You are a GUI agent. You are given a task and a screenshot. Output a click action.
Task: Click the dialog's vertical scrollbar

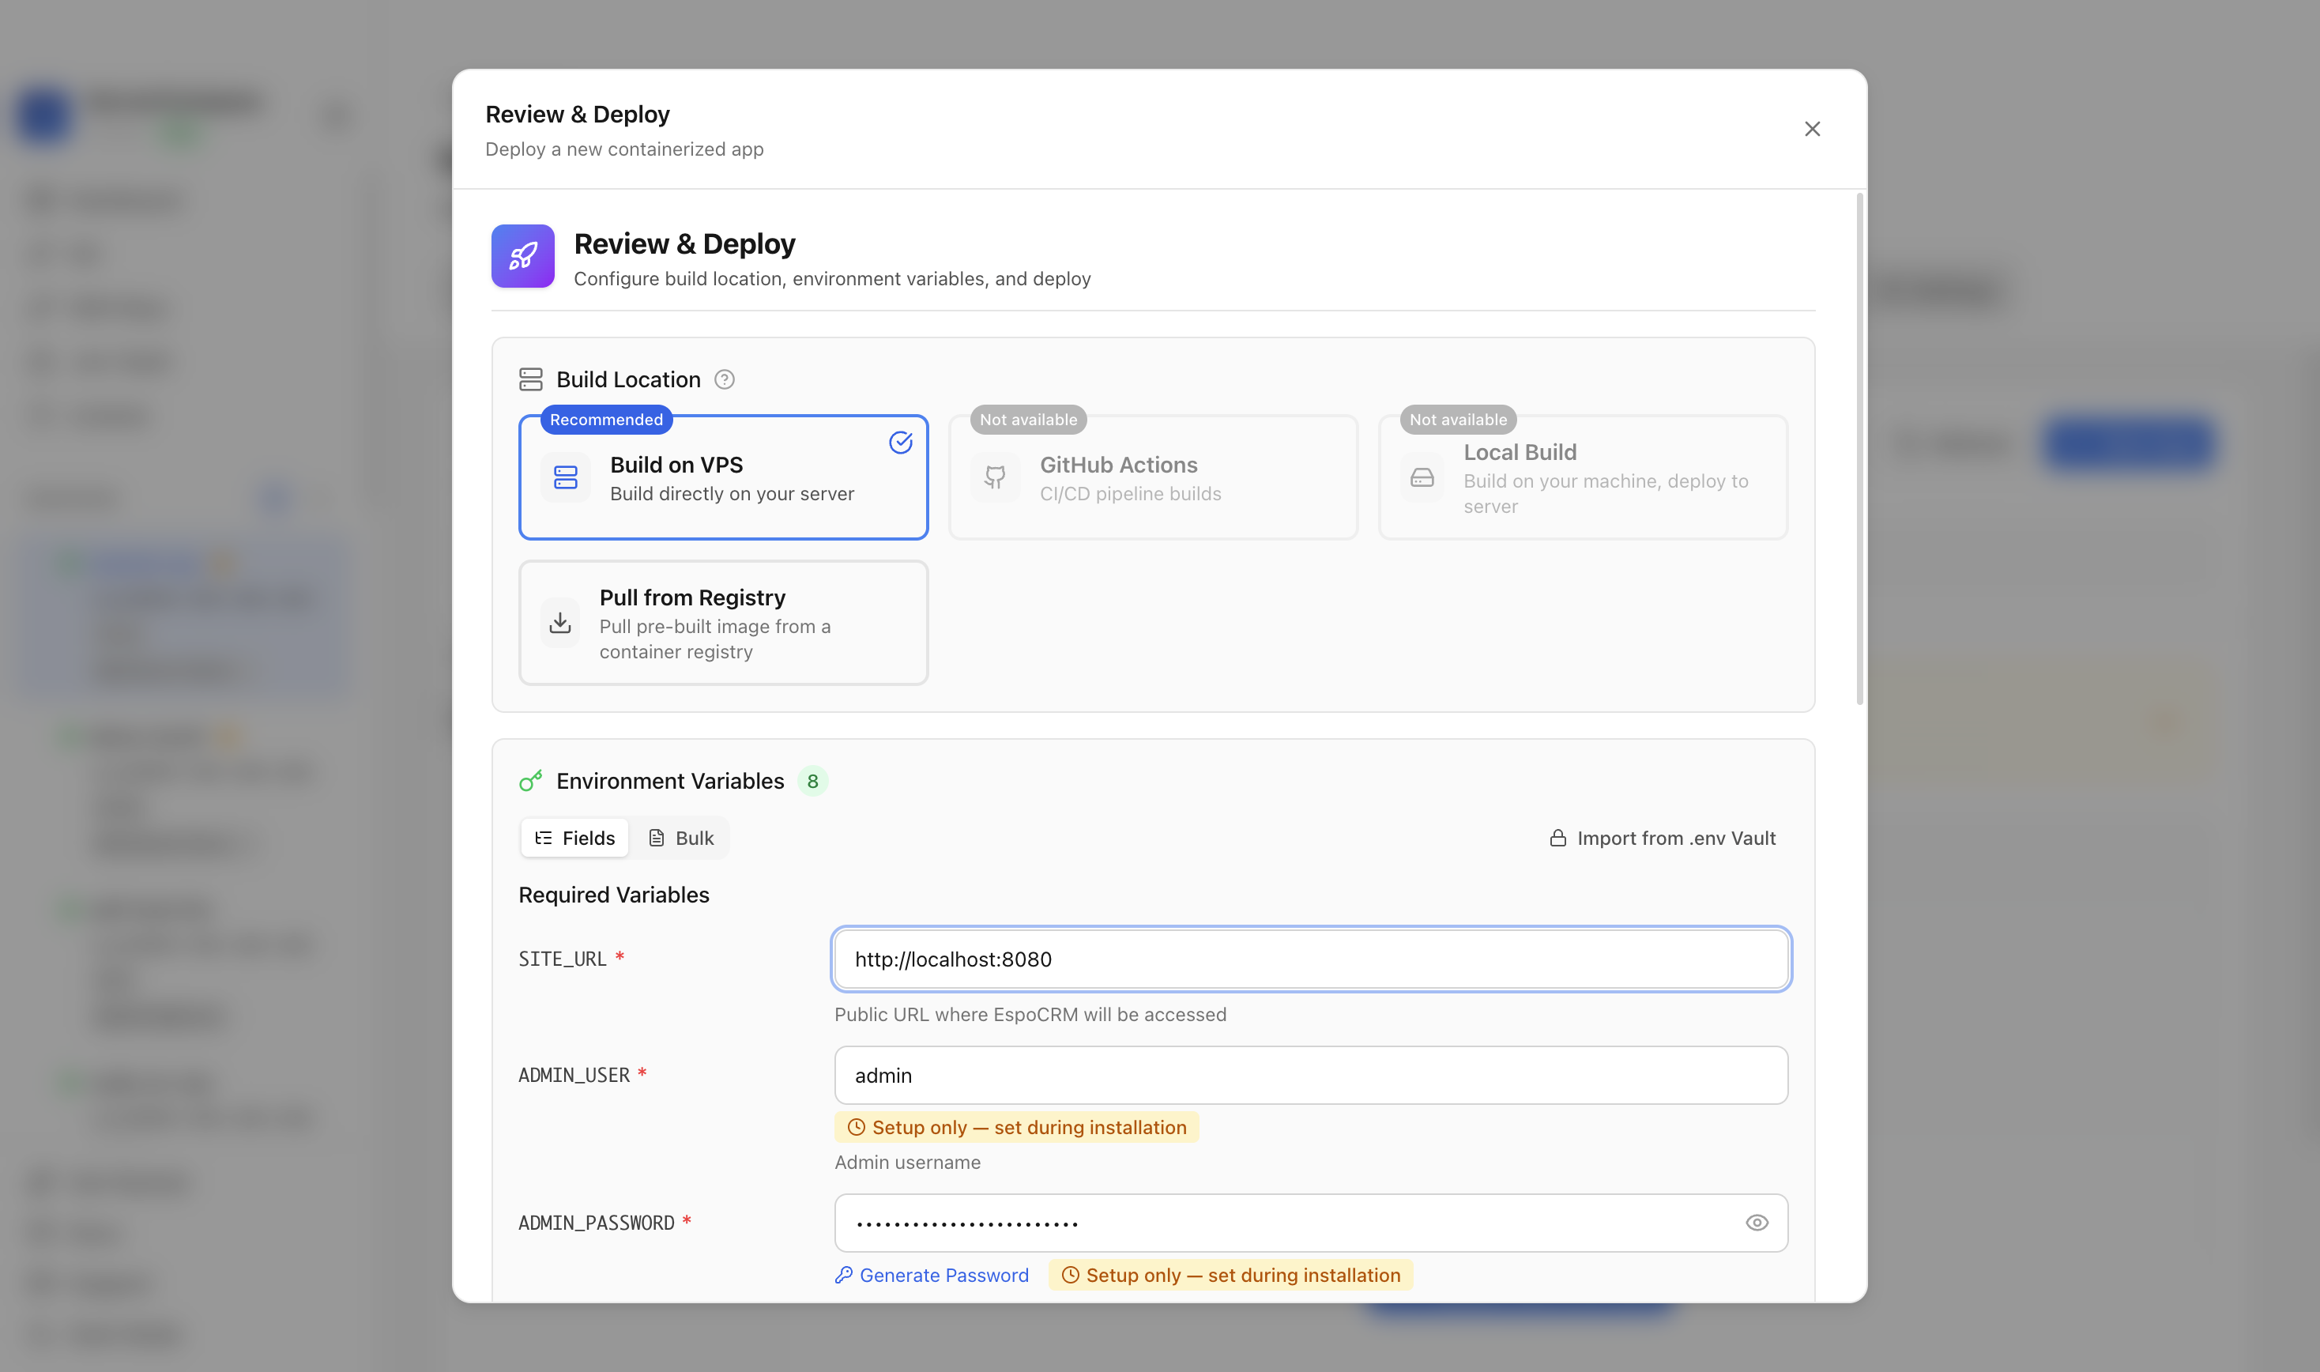click(x=1859, y=450)
